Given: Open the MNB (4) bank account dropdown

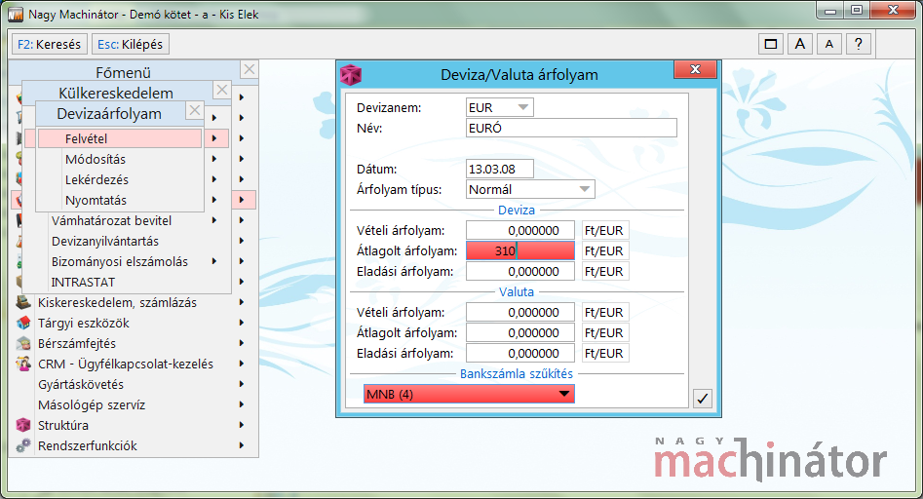Looking at the screenshot, I should (469, 395).
